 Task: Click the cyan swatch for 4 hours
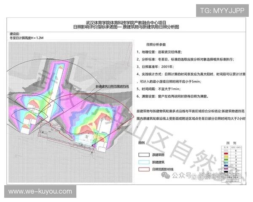click(x=226, y=162)
